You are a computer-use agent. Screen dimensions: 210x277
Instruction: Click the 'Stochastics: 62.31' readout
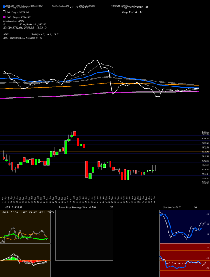pos(14,21)
